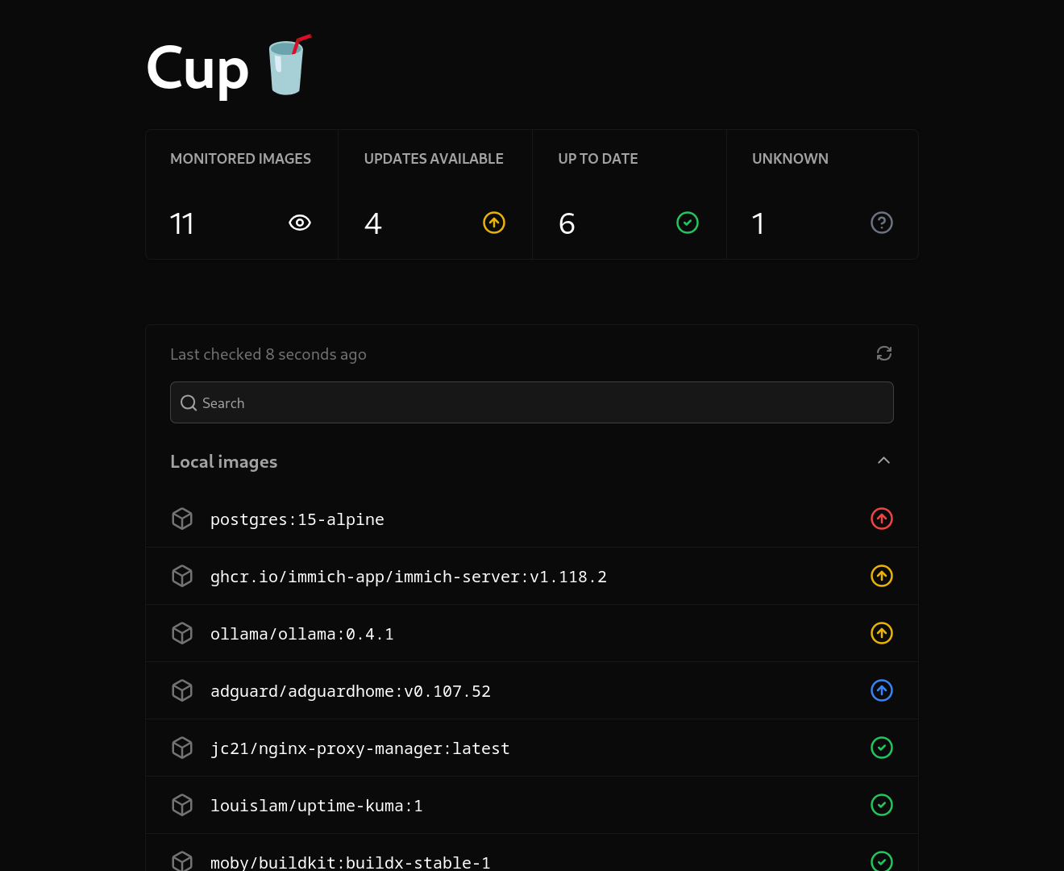Select the jc21/nginx-proxy-manager:latest row

pyautogui.click(x=360, y=748)
